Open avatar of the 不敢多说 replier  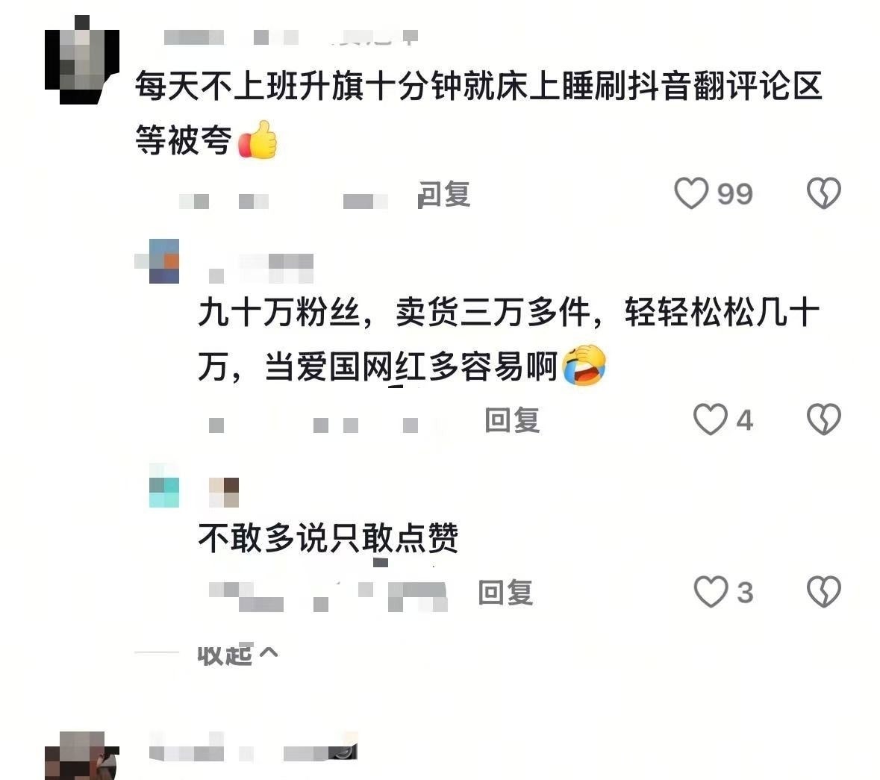pyautogui.click(x=164, y=485)
